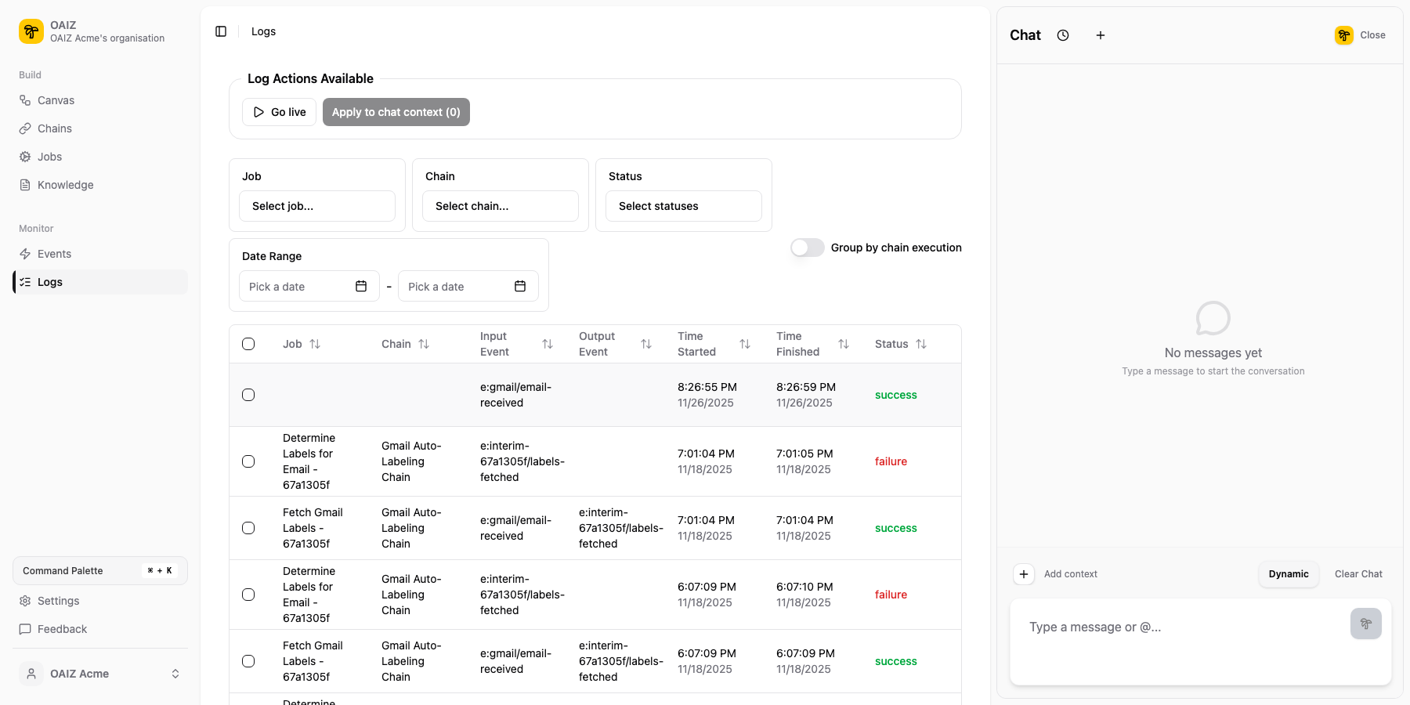
Task: Navigate to Events under Monitor
Action: click(53, 254)
